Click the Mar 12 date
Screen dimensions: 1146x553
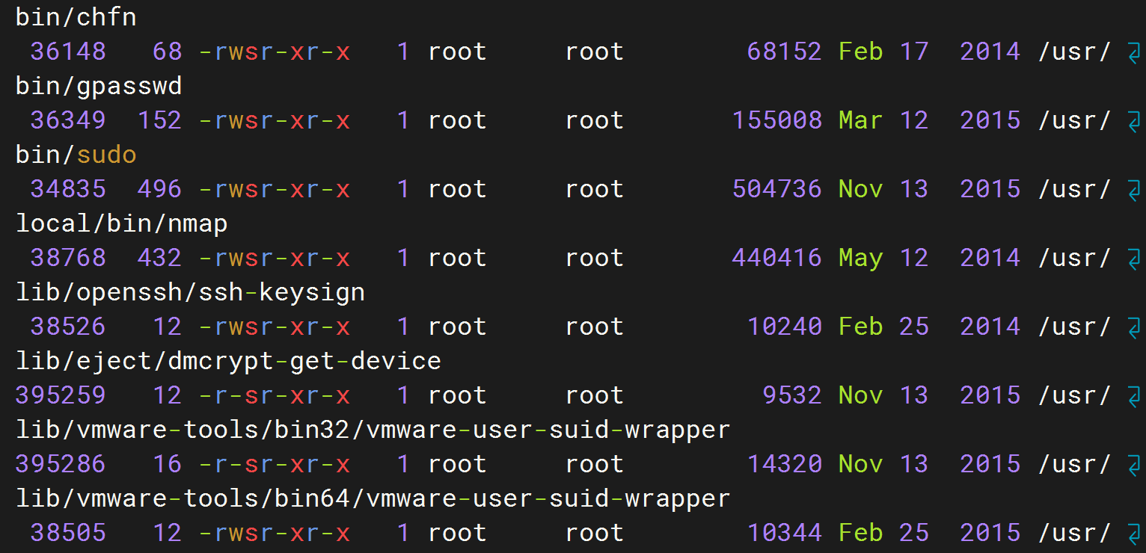coord(883,121)
